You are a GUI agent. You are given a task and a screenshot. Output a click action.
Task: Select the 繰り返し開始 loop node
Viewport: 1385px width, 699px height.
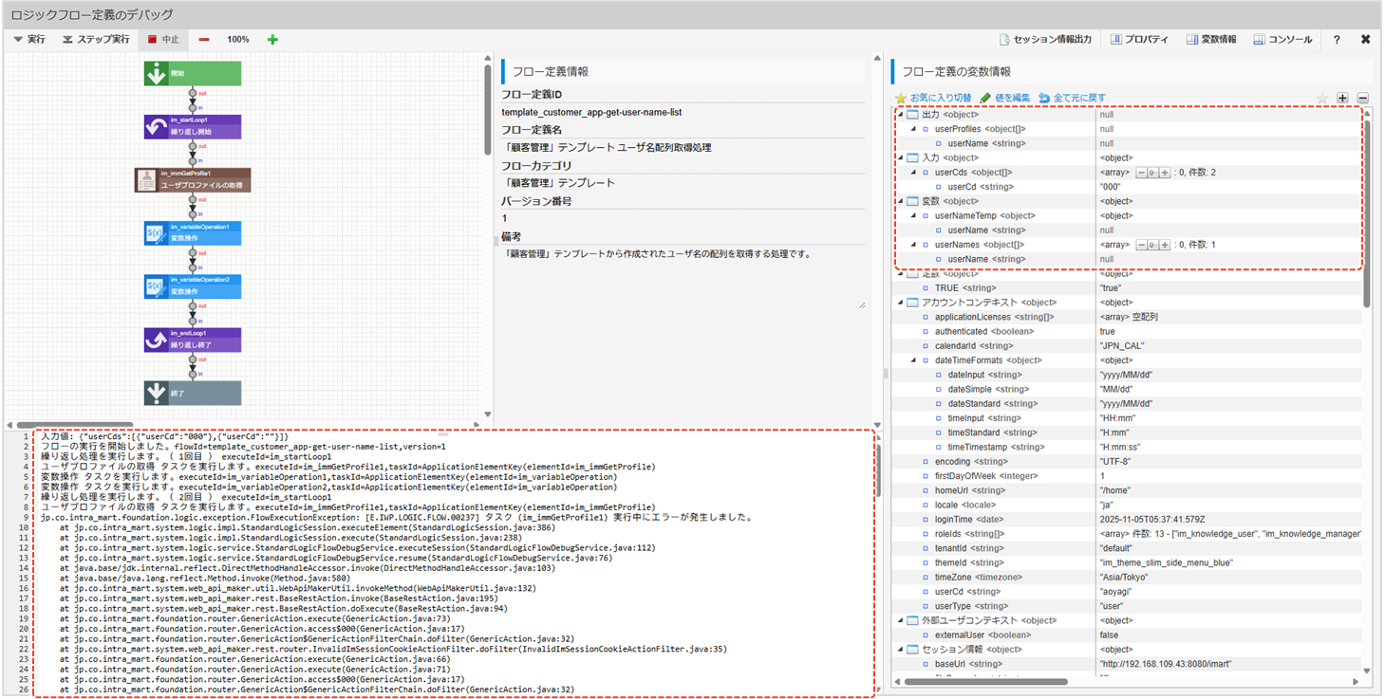(x=193, y=127)
